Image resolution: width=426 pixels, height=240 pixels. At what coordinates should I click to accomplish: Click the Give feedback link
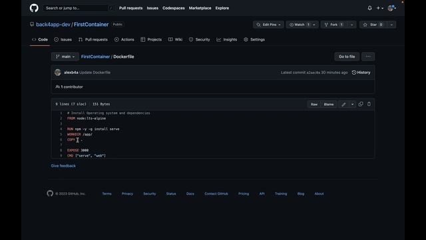point(63,166)
